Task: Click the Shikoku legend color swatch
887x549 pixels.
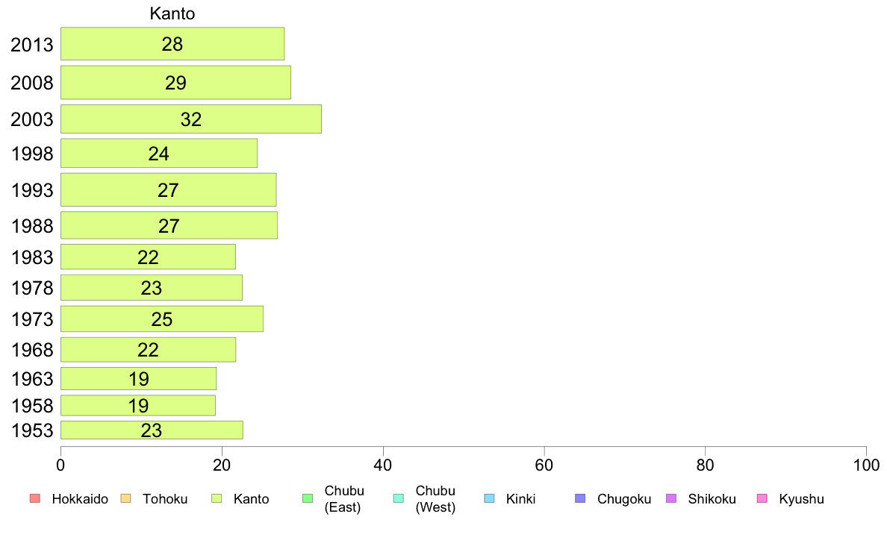Action: click(x=671, y=498)
